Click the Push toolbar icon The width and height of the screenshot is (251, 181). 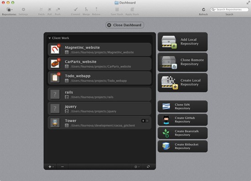58,10
